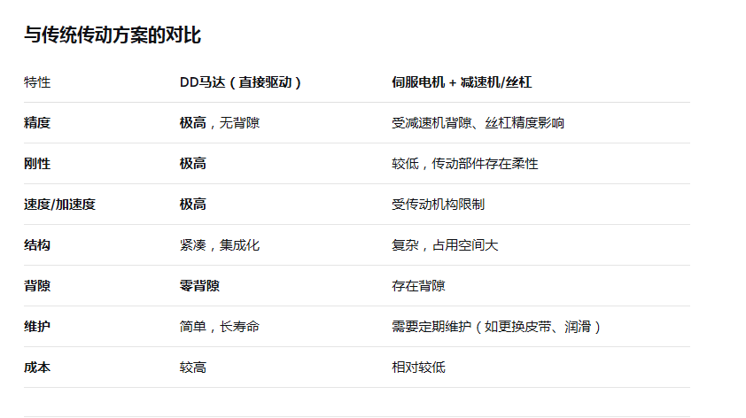Click the 需要定期维护（如更换皮带、润滑）cell
The image size is (746, 418).
click(498, 327)
